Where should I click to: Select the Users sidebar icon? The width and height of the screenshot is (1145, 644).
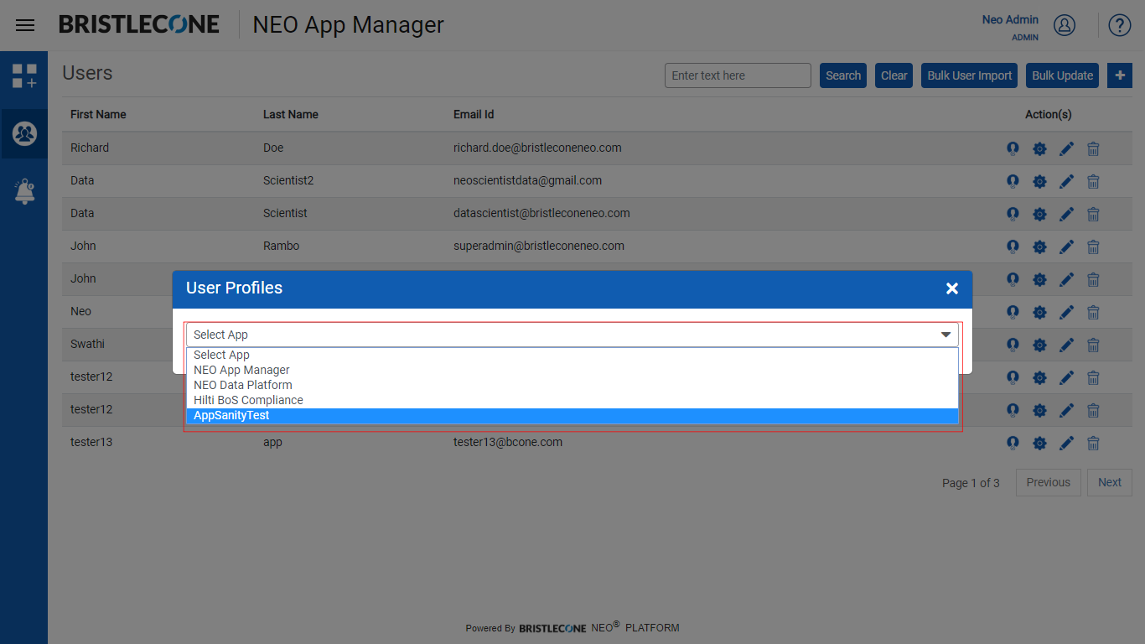tap(24, 133)
